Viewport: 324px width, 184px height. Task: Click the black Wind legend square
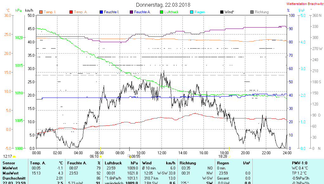point(222,12)
